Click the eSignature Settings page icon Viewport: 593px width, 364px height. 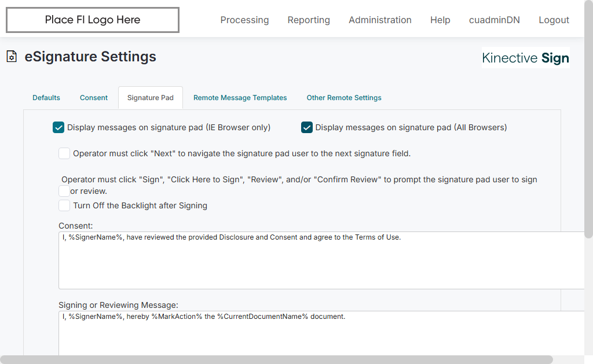click(x=12, y=57)
